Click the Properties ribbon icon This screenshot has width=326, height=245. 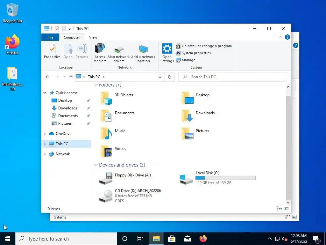point(52,51)
